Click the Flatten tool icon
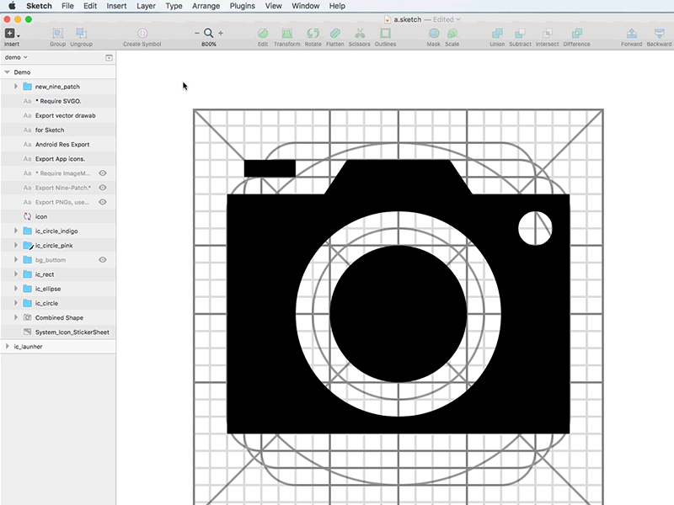 point(334,34)
